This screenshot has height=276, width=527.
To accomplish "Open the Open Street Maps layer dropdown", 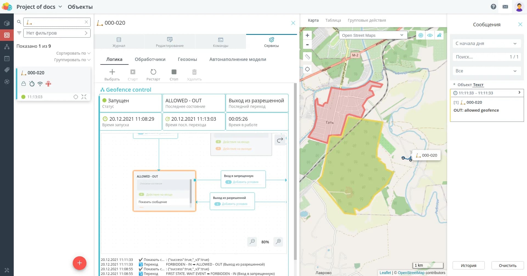I will 373,35.
